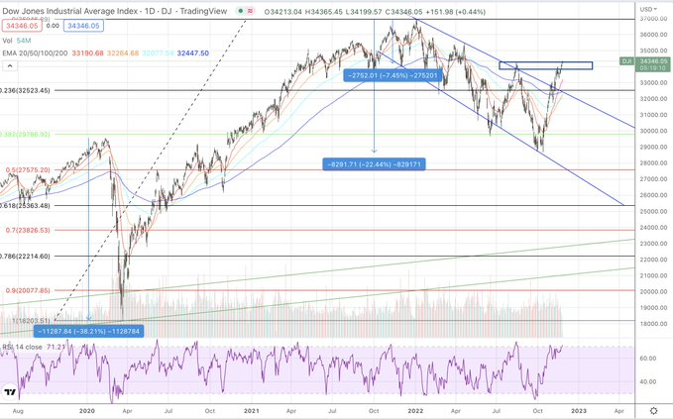
Task: Click the TradingView logo icon
Action: pyautogui.click(x=10, y=392)
